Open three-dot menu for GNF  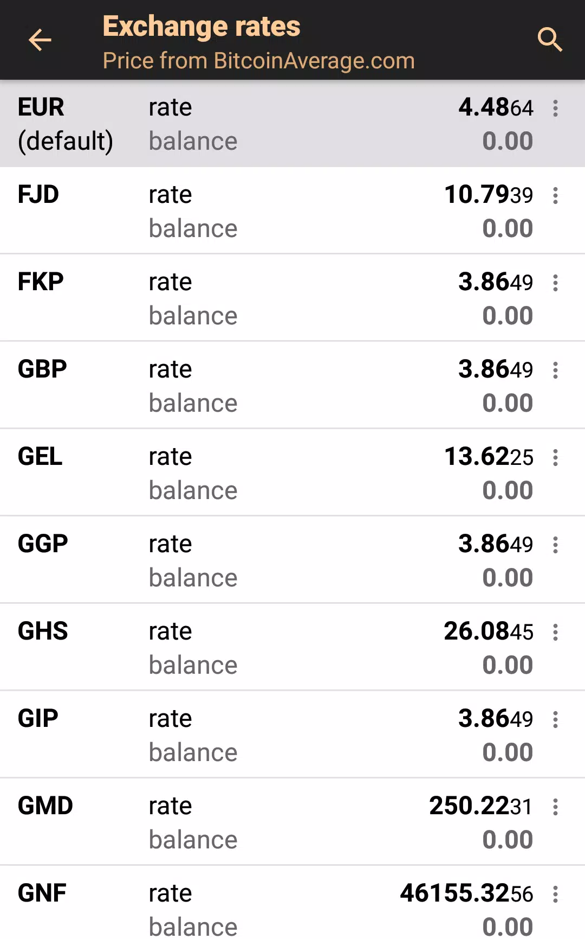click(555, 895)
